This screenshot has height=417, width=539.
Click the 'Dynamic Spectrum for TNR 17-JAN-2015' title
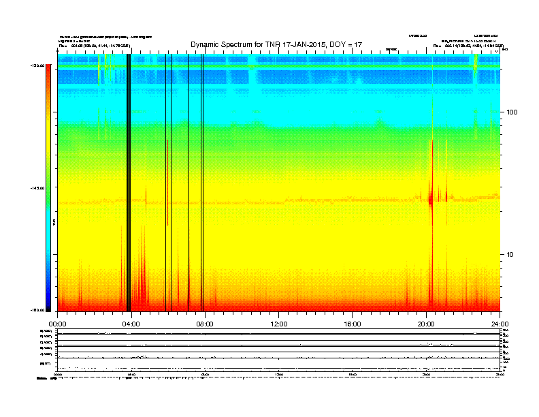[276, 44]
